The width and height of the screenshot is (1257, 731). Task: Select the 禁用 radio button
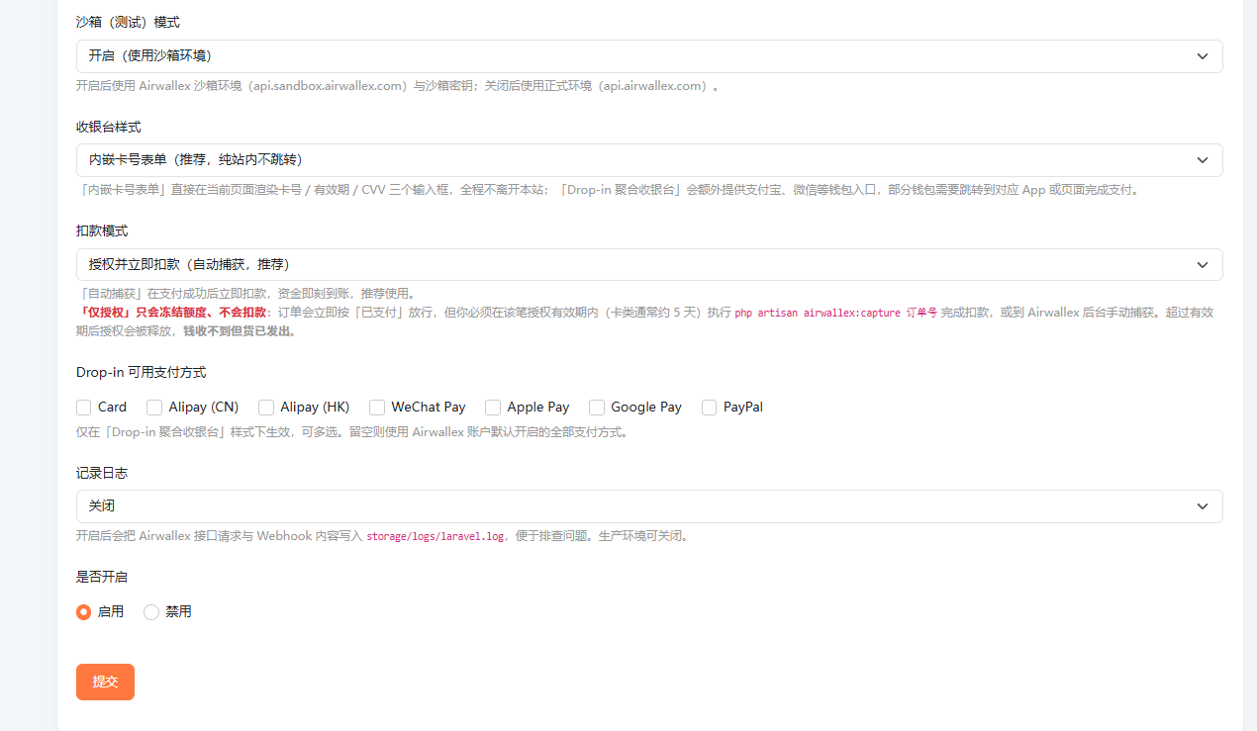(x=151, y=612)
